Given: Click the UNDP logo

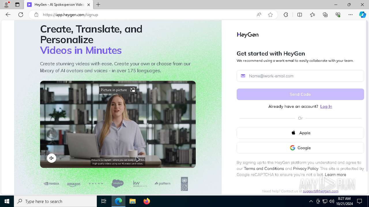Looking at the screenshot, I should click(x=184, y=184).
